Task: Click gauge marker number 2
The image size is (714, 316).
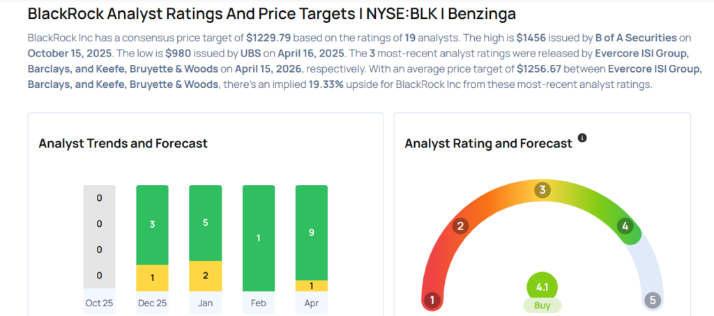Action: [460, 225]
